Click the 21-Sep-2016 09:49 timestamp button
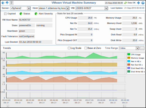 pos(114,3)
